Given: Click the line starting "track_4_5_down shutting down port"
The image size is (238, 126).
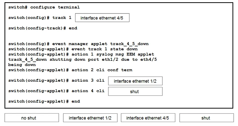Looking at the screenshot, I should (83, 60).
